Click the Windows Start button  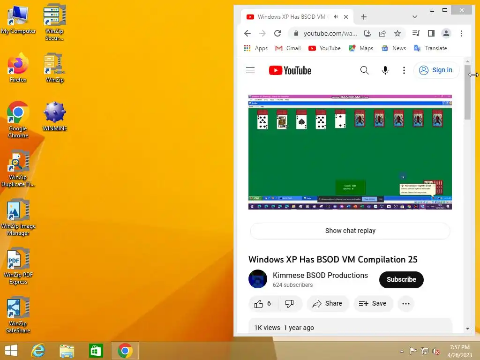tap(11, 351)
